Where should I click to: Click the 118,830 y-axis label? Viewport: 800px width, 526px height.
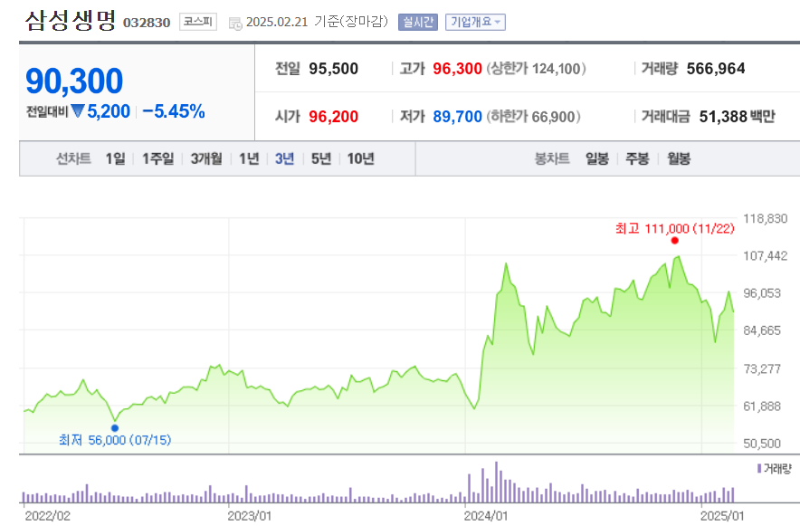[766, 219]
